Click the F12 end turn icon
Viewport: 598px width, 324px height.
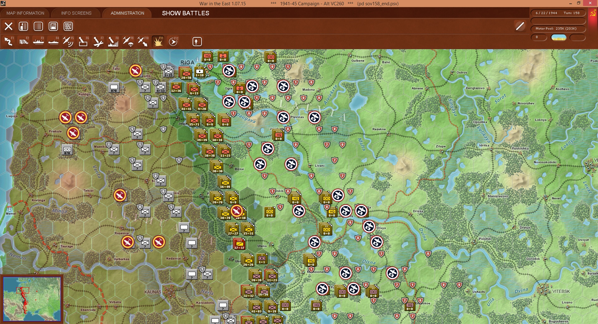[173, 41]
